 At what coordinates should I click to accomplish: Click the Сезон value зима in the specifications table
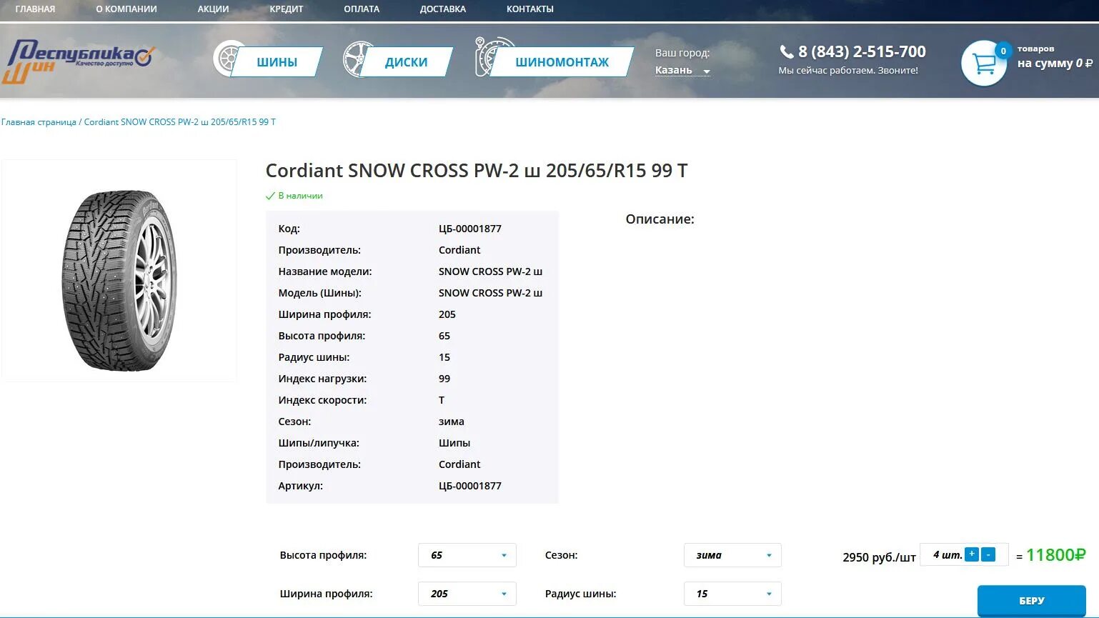(452, 422)
